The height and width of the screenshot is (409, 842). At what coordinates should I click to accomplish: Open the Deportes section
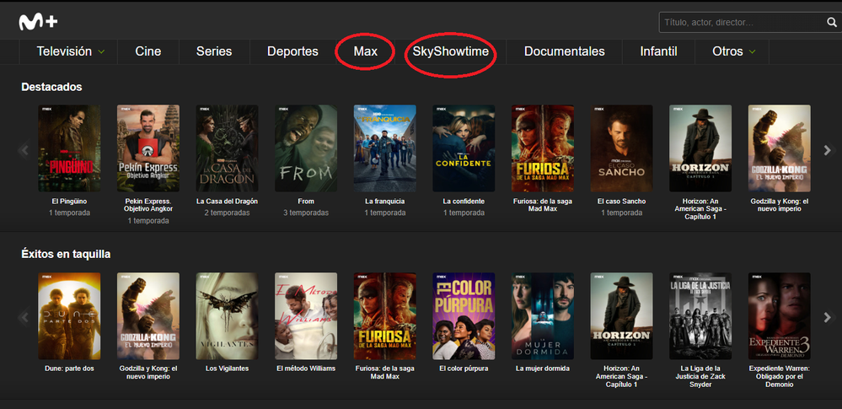pyautogui.click(x=292, y=51)
